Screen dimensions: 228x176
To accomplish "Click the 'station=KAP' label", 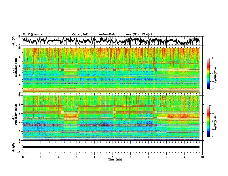I will tap(107, 35).
